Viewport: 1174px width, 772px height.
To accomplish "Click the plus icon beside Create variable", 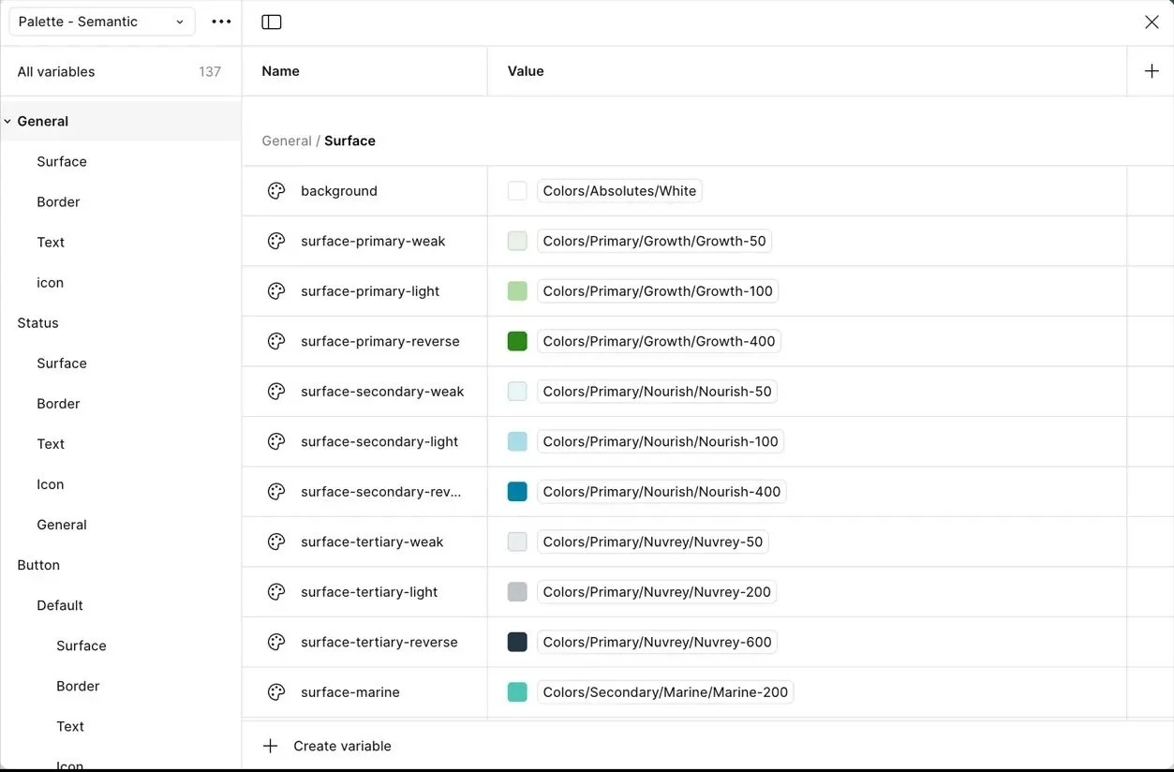I will coord(271,746).
